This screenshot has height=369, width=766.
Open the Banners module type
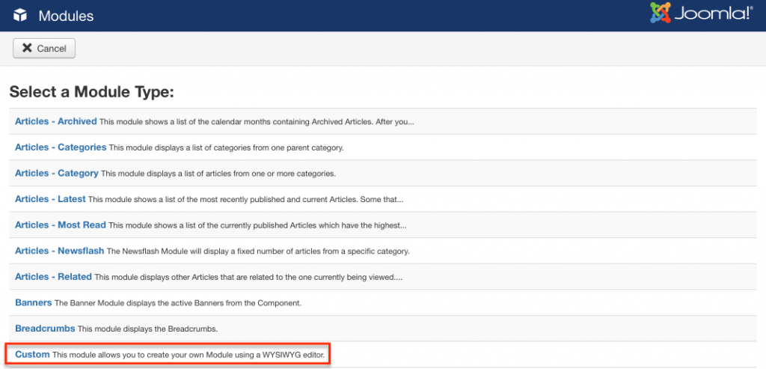pos(33,302)
